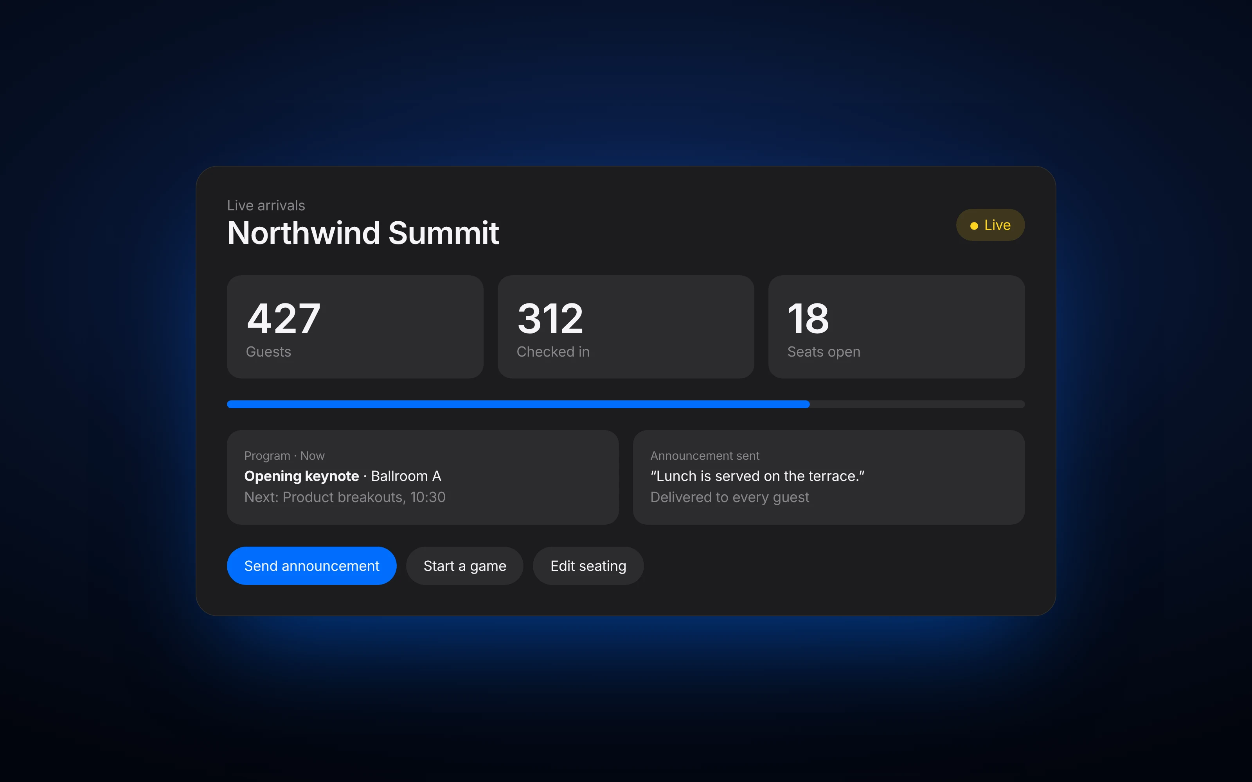Screen dimensions: 1252x782
Task: Click the Northwind Summit title
Action: pyautogui.click(x=363, y=233)
